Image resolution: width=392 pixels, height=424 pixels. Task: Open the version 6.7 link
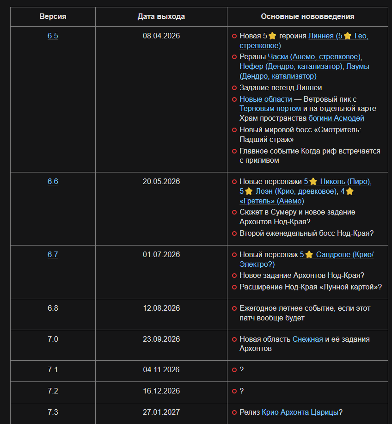pyautogui.click(x=53, y=255)
